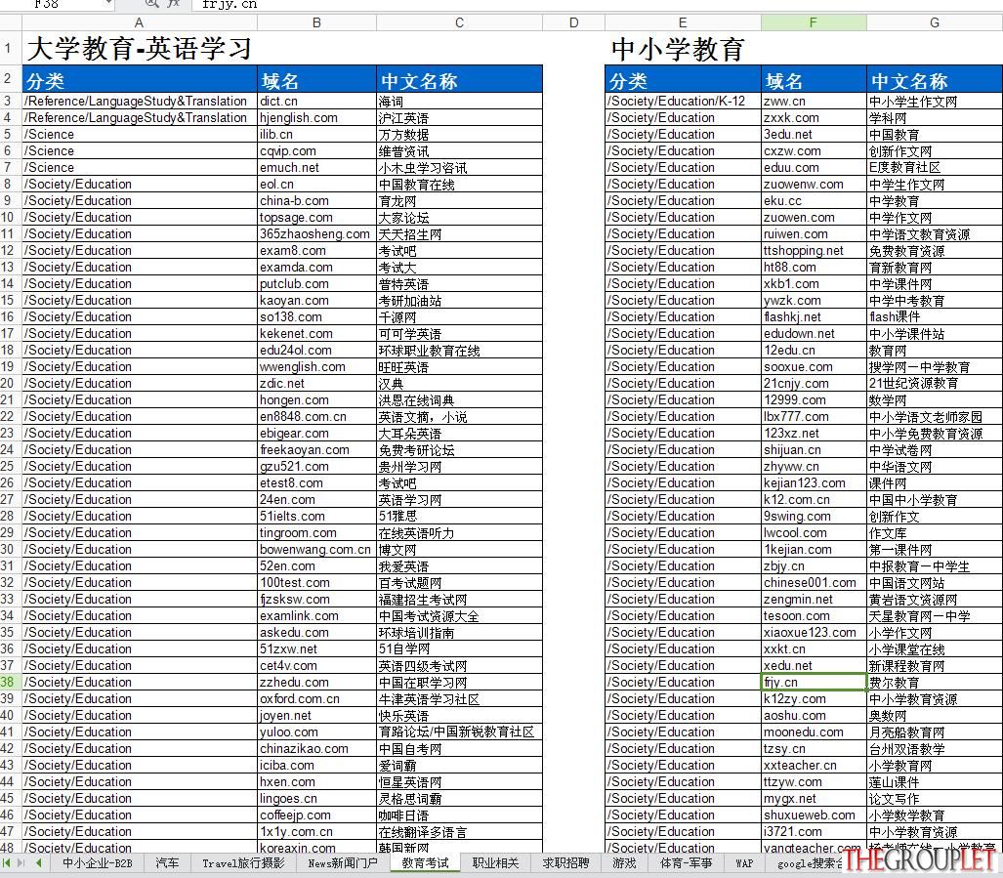Image resolution: width=1003 pixels, height=878 pixels.
Task: Select column E header
Action: (x=684, y=22)
